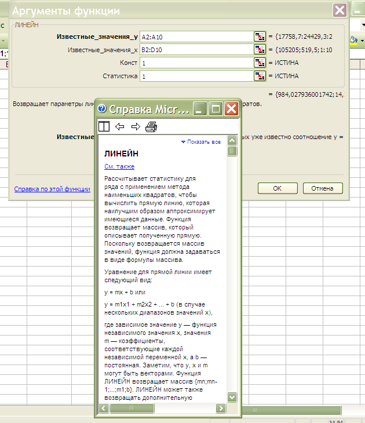This screenshot has width=365, height=423.
Task: Click help vertical scrollbar thumb
Action: click(x=232, y=151)
